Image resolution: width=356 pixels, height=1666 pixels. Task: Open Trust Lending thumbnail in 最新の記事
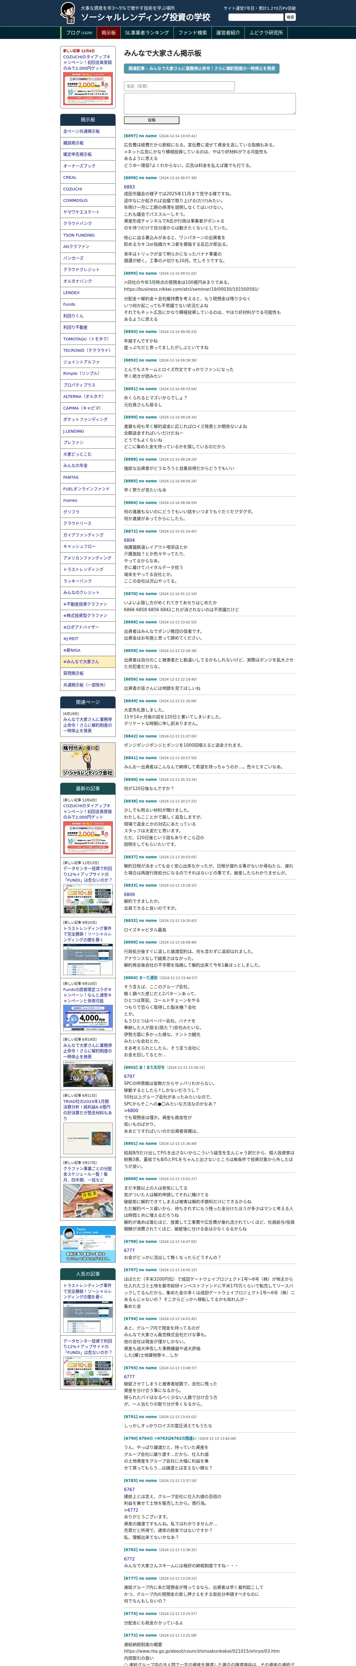click(x=88, y=960)
